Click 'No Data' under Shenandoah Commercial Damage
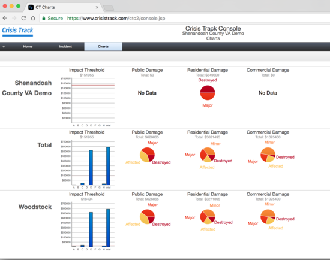Screen dimensions: 330x260 tap(268, 93)
